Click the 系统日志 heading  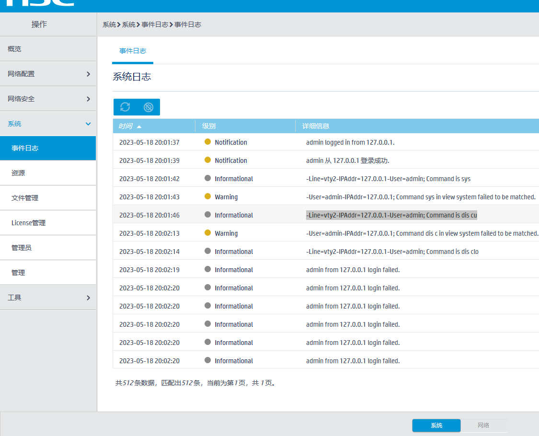(x=132, y=77)
